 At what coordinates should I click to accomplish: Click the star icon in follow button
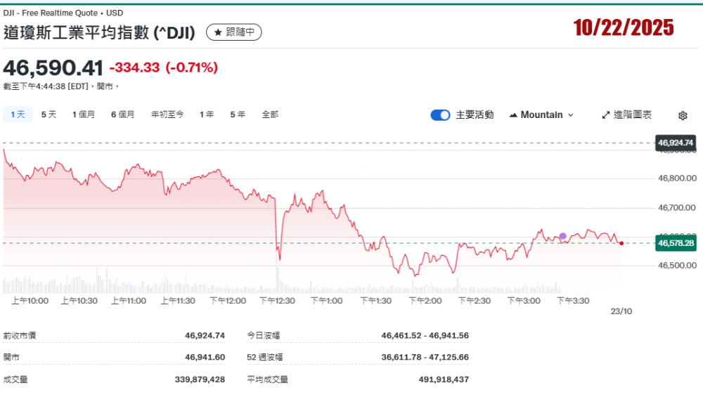[218, 32]
